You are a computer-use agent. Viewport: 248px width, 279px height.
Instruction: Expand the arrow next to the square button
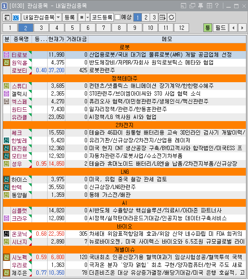pyautogui.click(x=87, y=17)
